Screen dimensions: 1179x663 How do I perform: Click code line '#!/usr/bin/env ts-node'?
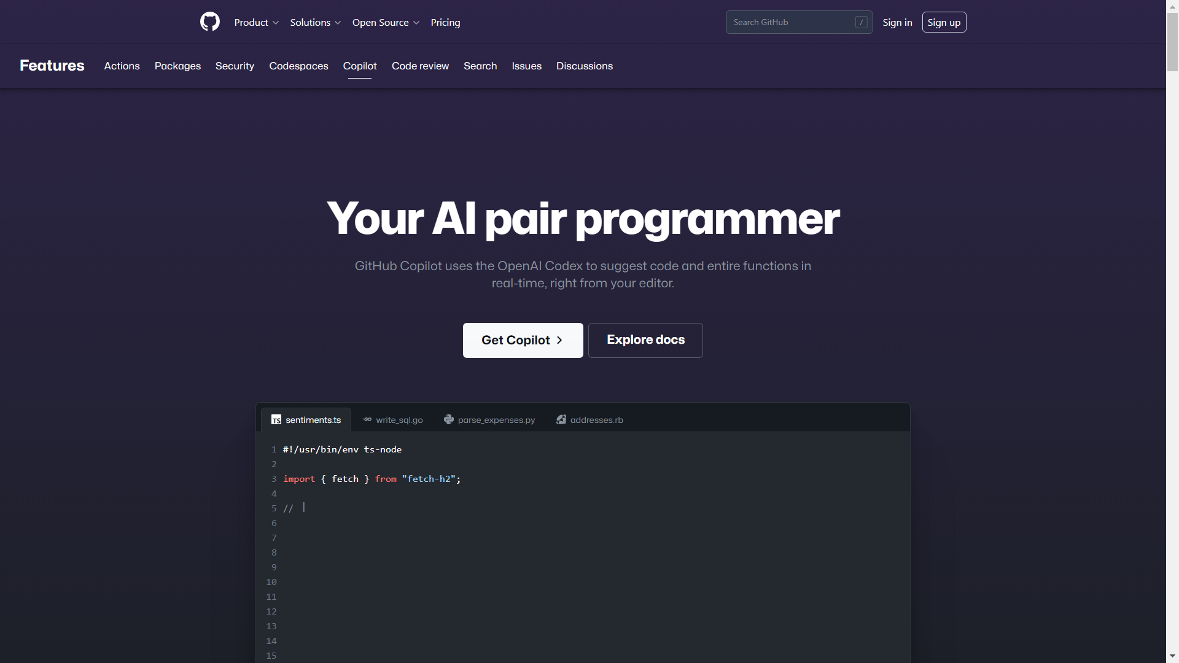342,449
